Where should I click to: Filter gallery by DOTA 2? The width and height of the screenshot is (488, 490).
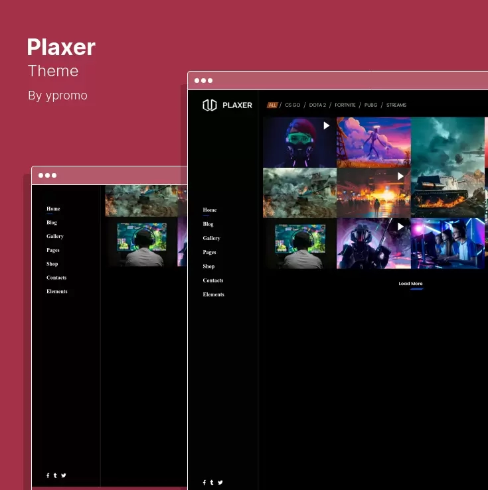click(x=317, y=105)
